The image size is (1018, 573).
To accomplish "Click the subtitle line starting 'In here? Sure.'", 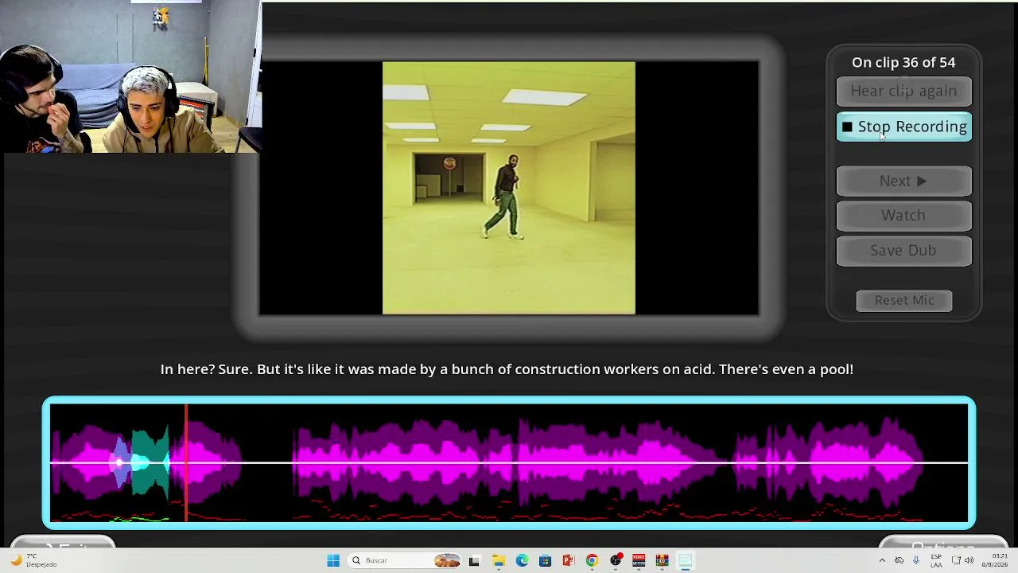I will click(x=507, y=369).
